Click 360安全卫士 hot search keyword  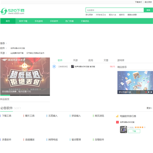tap(101, 14)
